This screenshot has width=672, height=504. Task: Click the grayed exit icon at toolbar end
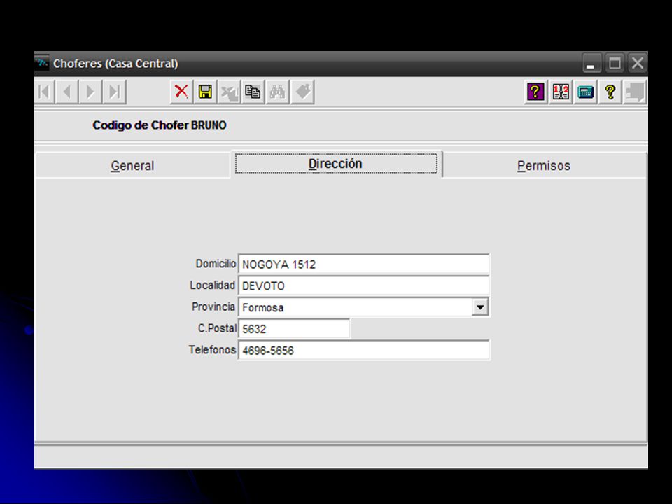click(635, 92)
